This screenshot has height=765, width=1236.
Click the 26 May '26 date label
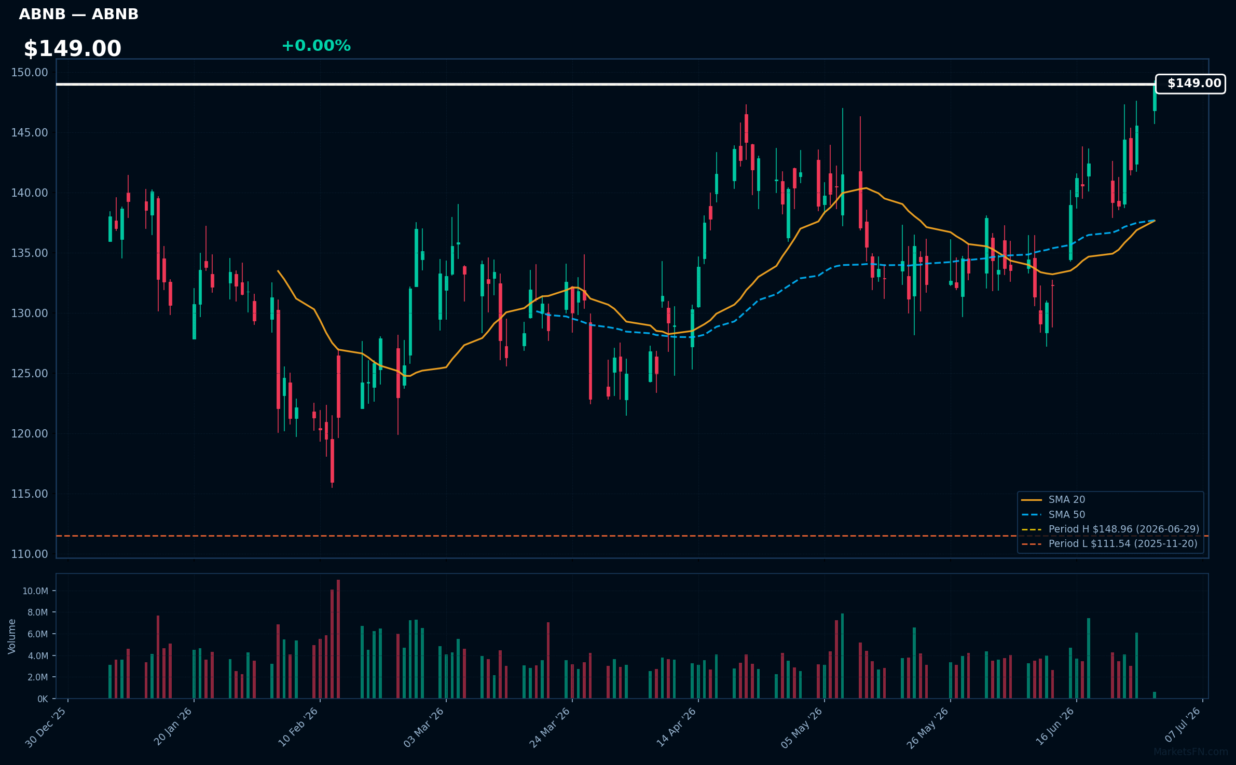coord(928,727)
